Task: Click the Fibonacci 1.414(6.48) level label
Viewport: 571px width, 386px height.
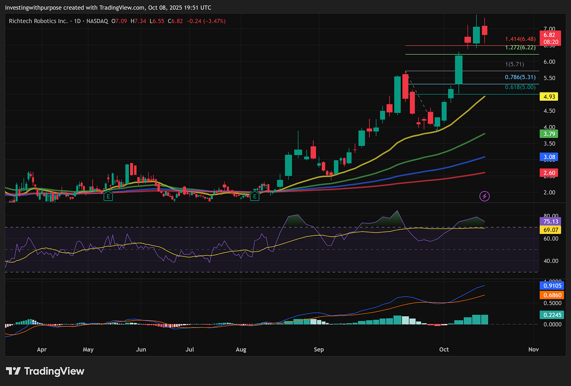Action: 520,39
